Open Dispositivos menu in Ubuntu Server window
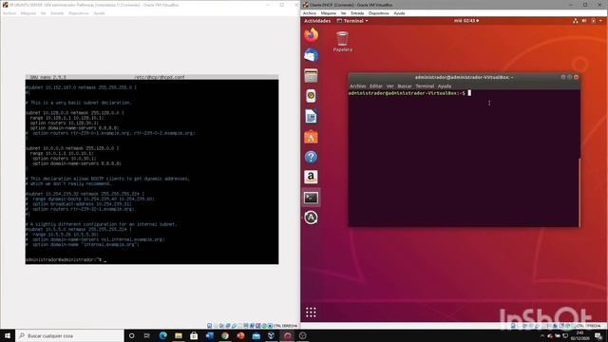 pos(79,13)
